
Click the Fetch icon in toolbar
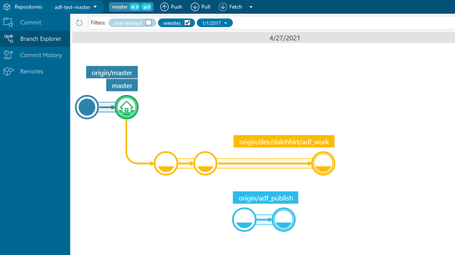[x=223, y=7]
